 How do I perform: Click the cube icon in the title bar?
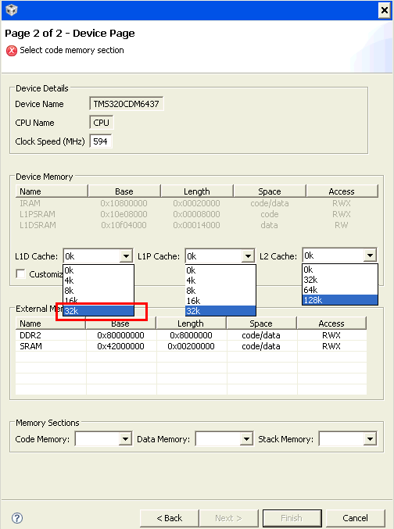coord(11,10)
